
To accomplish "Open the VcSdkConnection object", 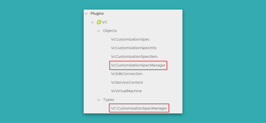I will coord(127,74).
